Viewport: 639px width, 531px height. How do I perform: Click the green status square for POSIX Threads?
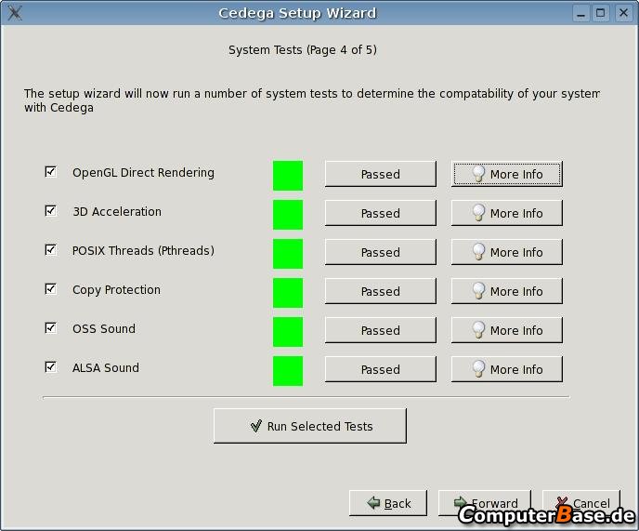pos(288,254)
